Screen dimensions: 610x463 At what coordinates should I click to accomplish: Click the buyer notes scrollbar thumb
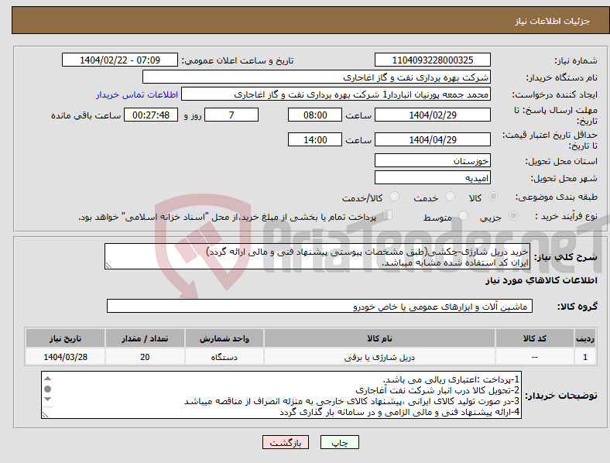click(x=47, y=389)
